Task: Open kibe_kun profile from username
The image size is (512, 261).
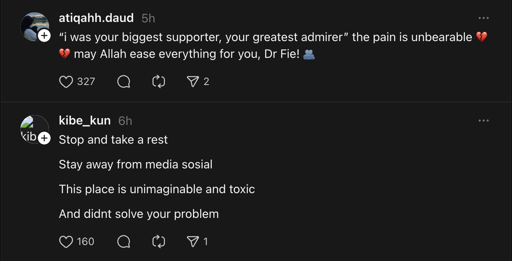Action: [x=85, y=121]
